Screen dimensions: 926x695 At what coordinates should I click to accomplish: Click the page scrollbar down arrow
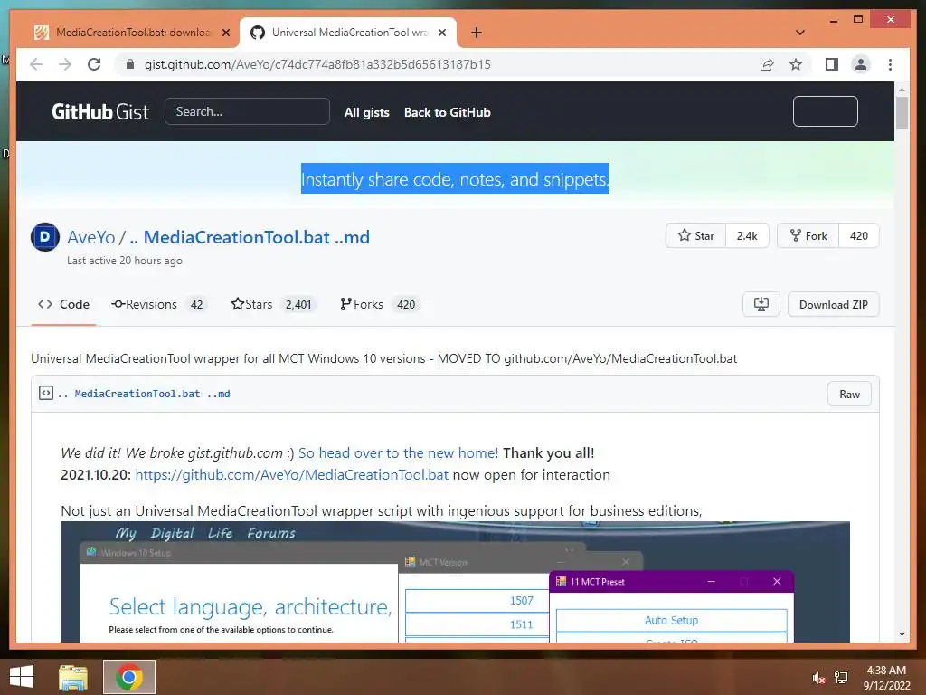pyautogui.click(x=902, y=634)
